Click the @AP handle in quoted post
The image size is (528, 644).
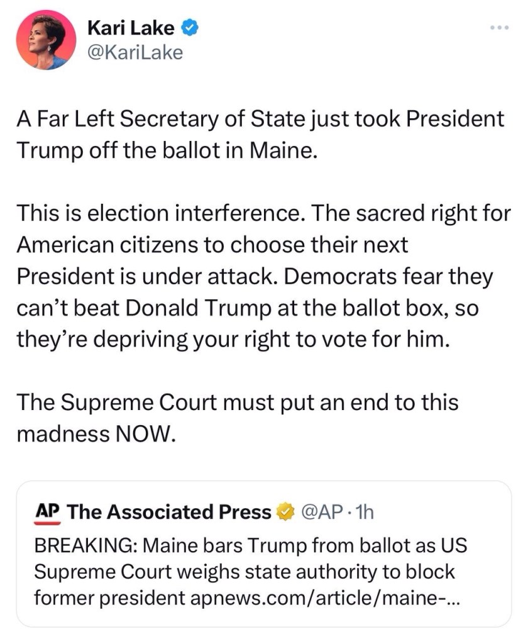point(322,513)
